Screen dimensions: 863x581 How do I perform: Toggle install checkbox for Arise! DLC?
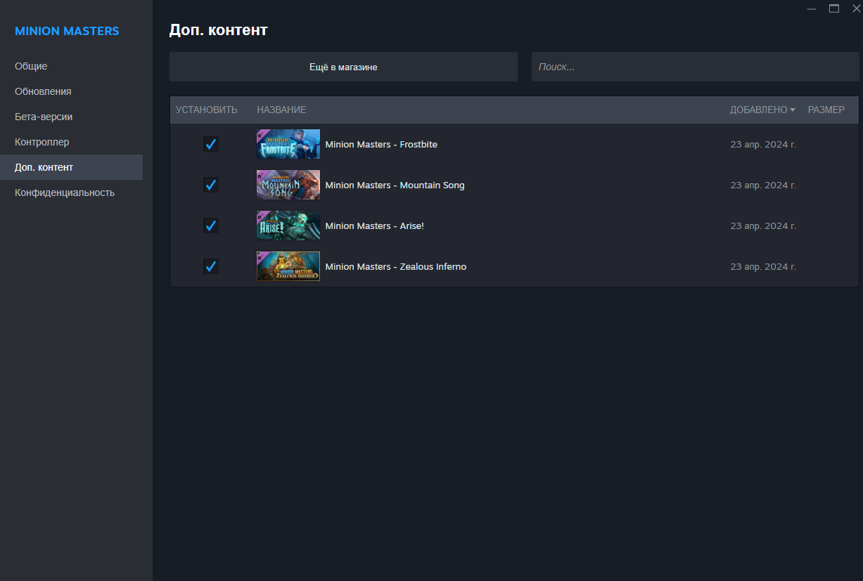tap(210, 226)
